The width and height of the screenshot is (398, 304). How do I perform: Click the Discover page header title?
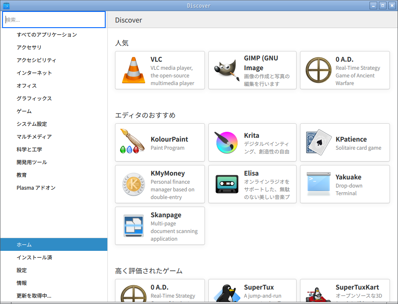coord(129,20)
